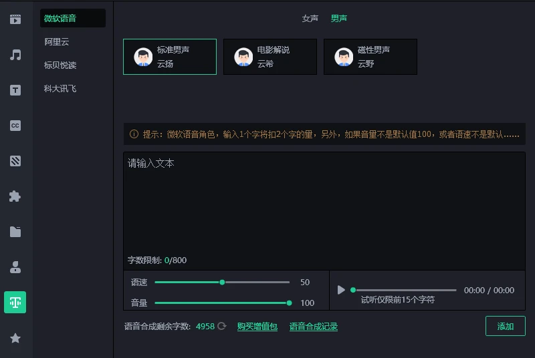The image size is (535, 358).
Task: Open the puzzle piece plugins panel
Action: click(15, 196)
